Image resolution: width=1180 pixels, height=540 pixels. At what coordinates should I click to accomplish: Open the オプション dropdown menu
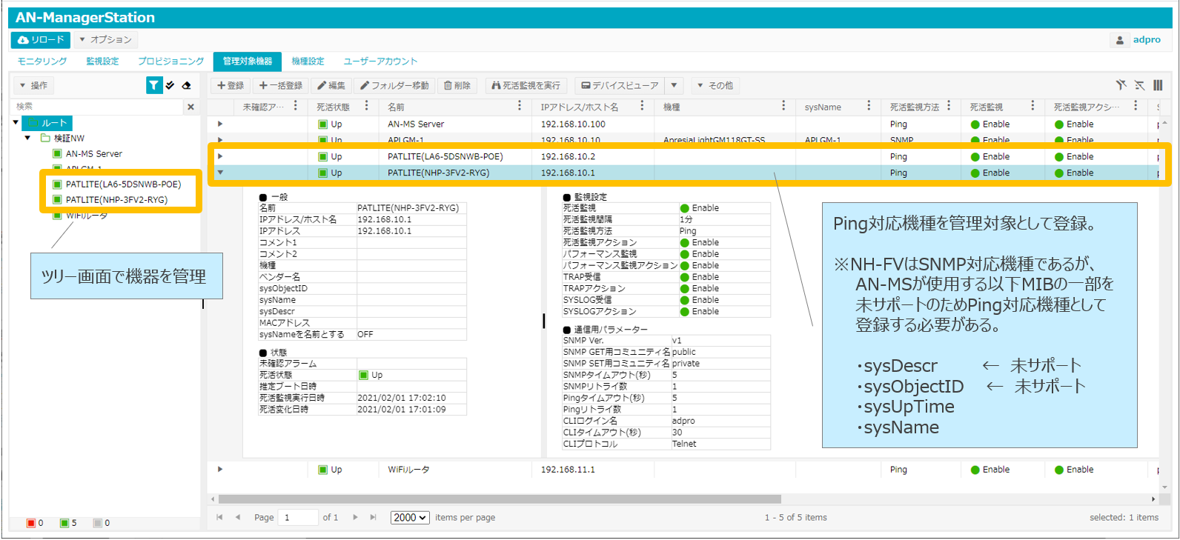coord(106,40)
